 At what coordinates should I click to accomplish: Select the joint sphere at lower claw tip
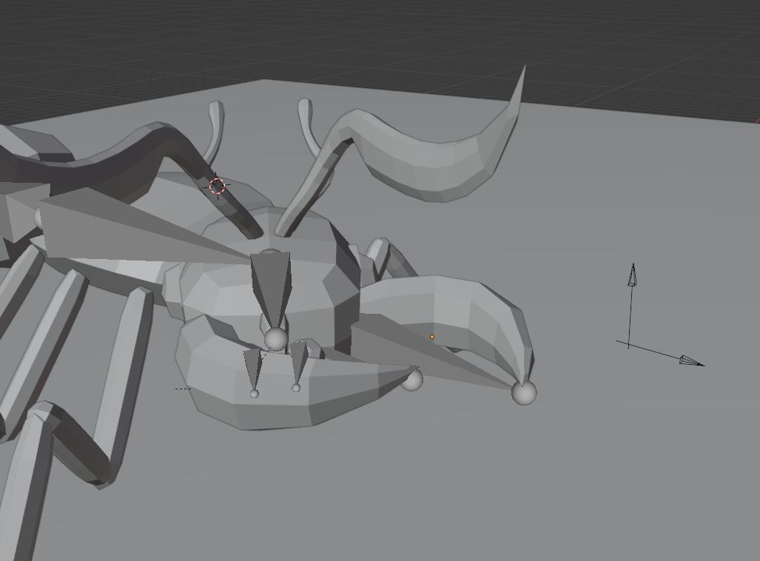coord(412,380)
